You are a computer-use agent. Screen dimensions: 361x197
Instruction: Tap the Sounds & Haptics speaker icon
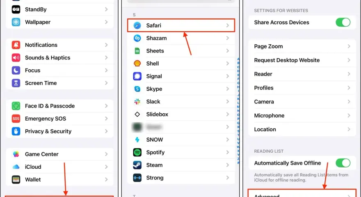coord(16,57)
